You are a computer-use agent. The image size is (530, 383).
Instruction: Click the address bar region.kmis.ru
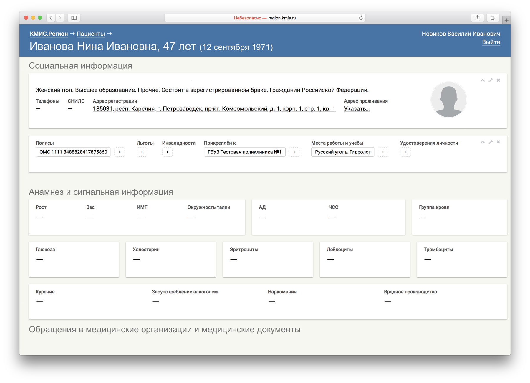point(265,18)
